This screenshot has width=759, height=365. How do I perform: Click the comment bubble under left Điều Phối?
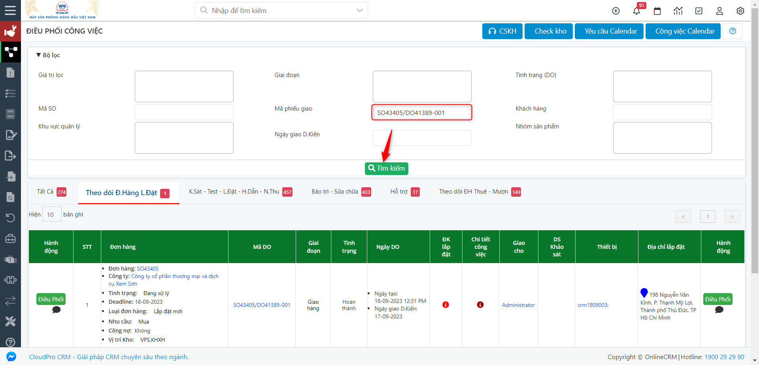coord(56,310)
